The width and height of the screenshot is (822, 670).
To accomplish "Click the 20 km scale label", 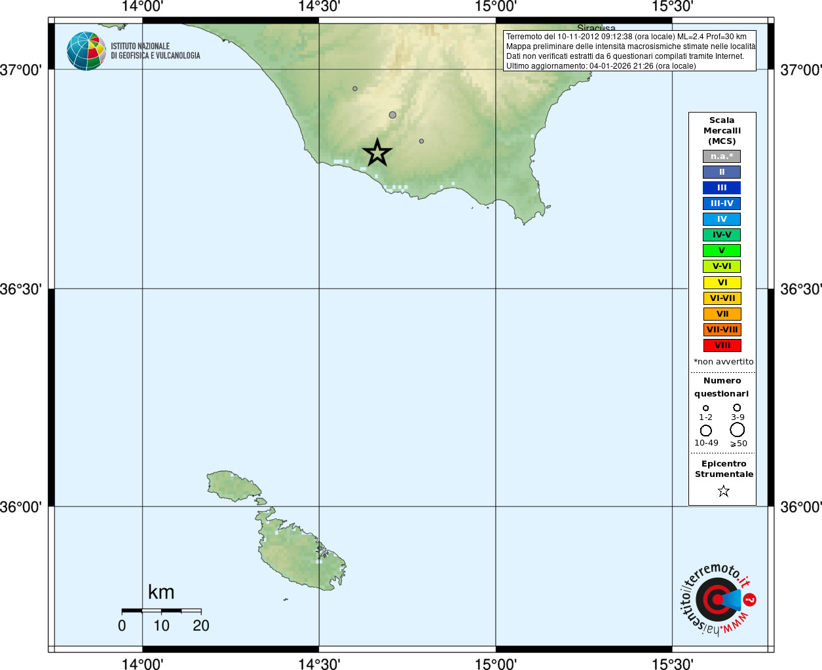I will [201, 626].
